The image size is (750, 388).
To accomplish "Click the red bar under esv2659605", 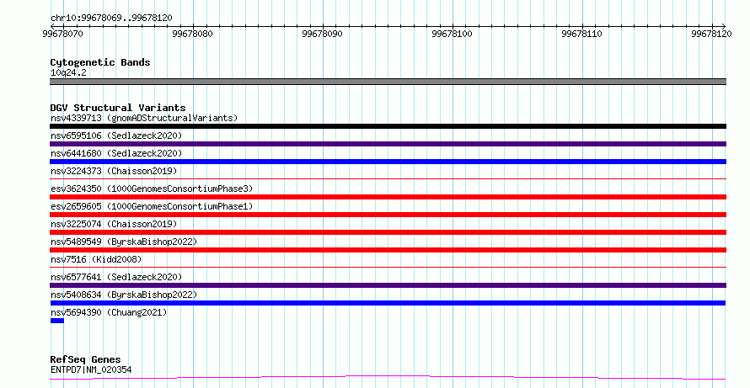I will click(388, 215).
